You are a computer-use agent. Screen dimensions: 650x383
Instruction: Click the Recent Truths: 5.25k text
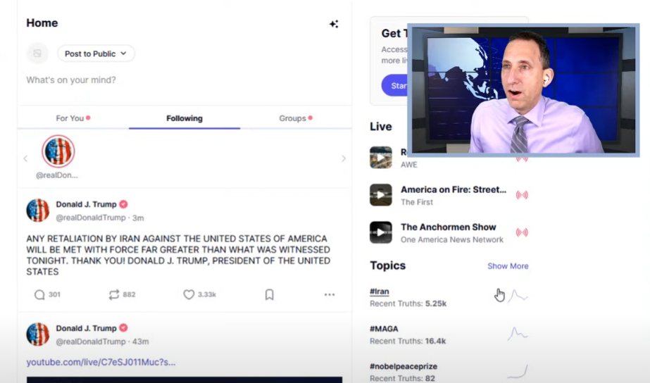(408, 304)
